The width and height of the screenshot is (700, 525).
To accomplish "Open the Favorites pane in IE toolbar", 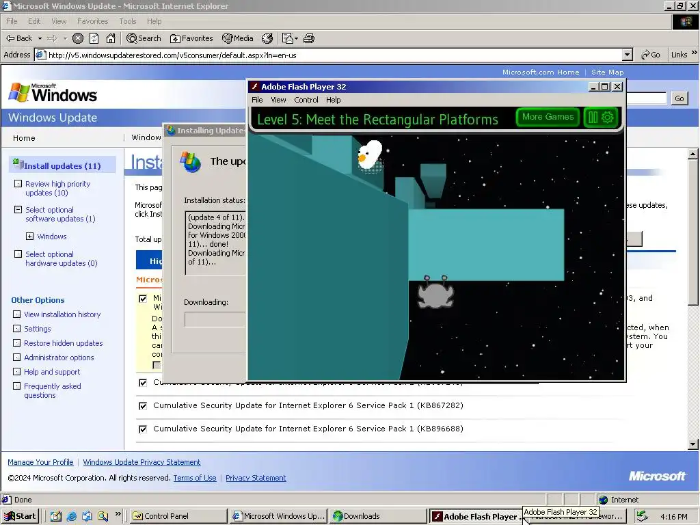I will 191,38.
